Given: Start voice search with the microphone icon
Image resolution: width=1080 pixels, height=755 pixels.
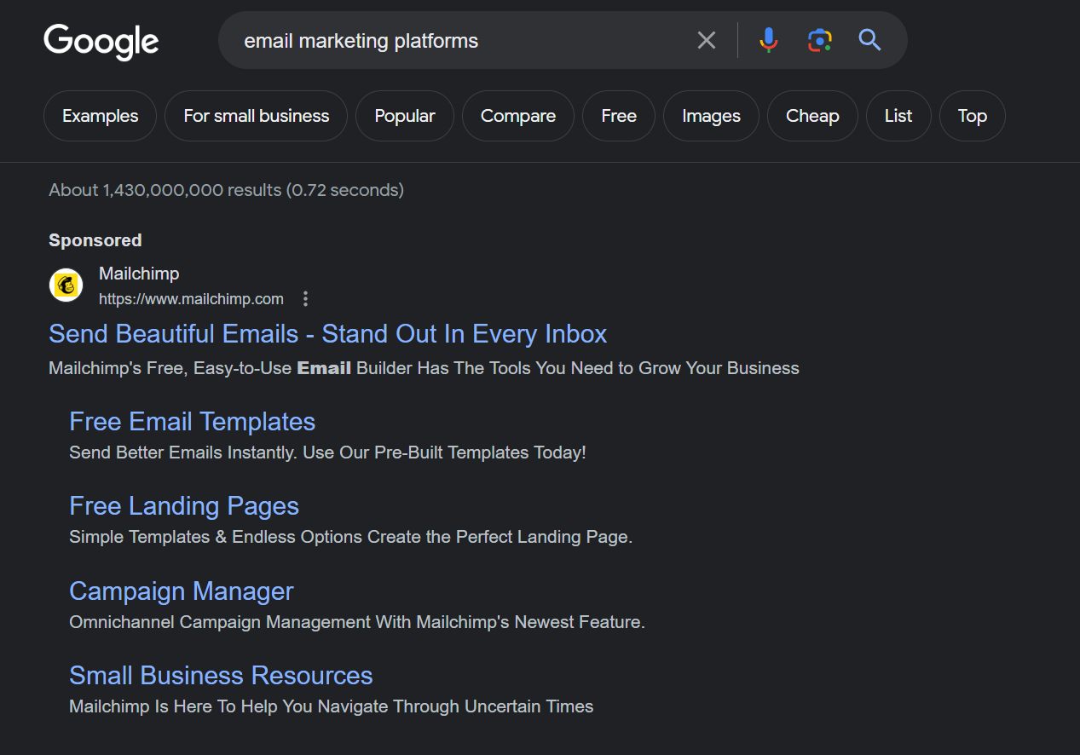Looking at the screenshot, I should (767, 39).
